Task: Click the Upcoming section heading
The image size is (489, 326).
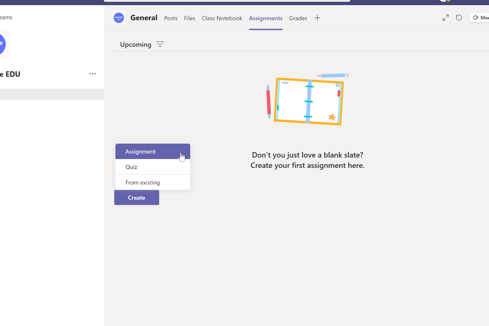Action: point(136,44)
